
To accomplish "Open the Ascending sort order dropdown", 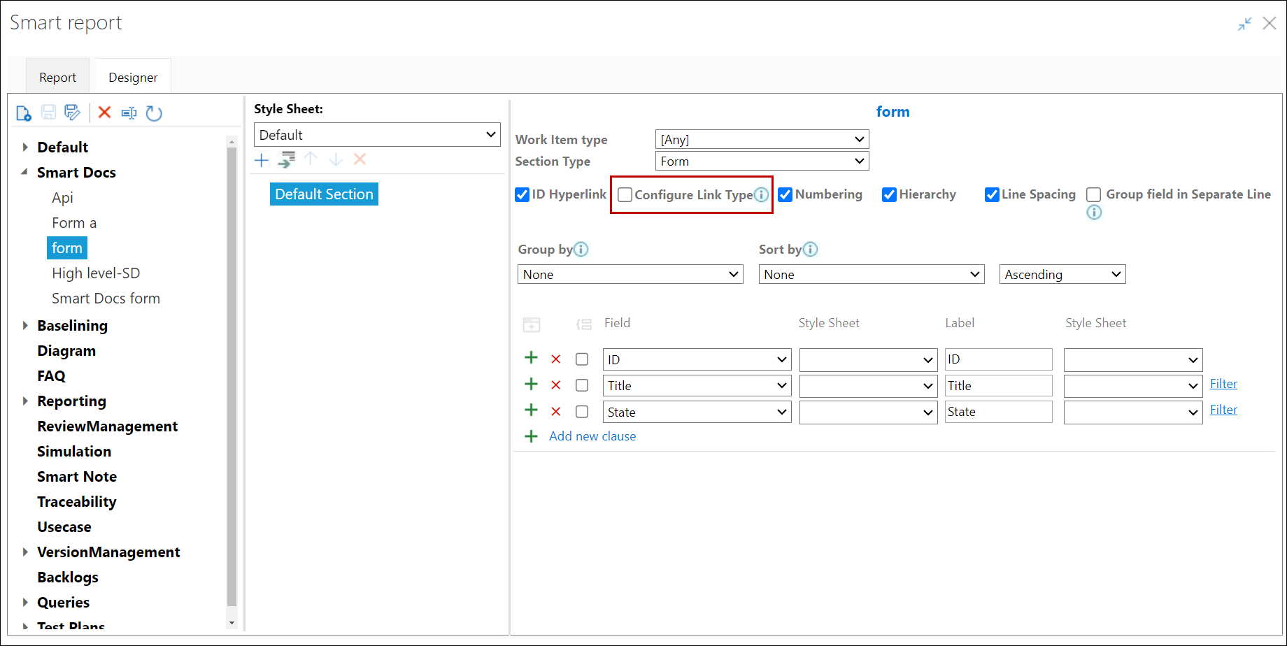I will pos(1062,274).
